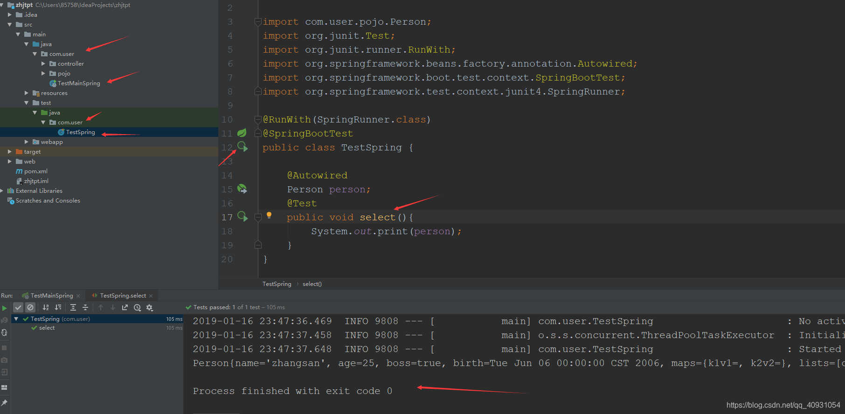This screenshot has width=845, height=414.
Task: Click the 'Process finished with exit code 0' line
Action: click(x=292, y=391)
